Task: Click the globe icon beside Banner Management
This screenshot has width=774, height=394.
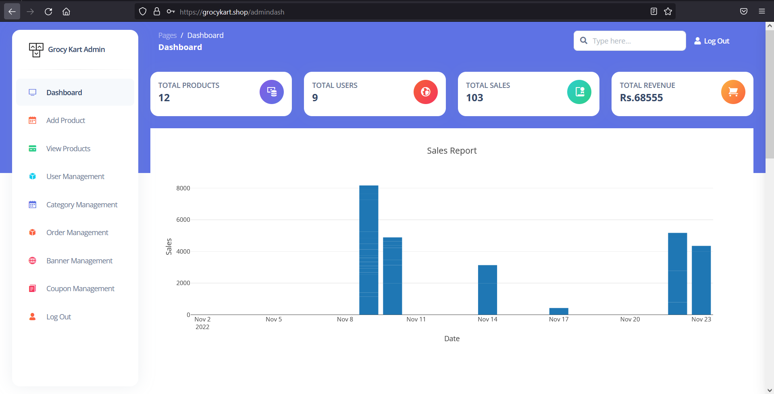Action: coord(32,261)
